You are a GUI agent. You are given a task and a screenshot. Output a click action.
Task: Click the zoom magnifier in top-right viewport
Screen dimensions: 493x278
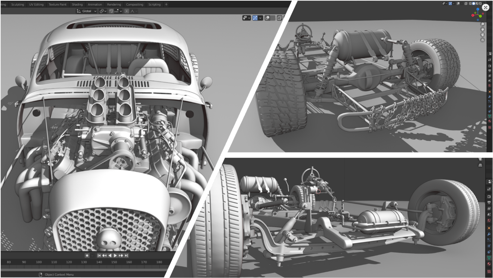(482, 24)
